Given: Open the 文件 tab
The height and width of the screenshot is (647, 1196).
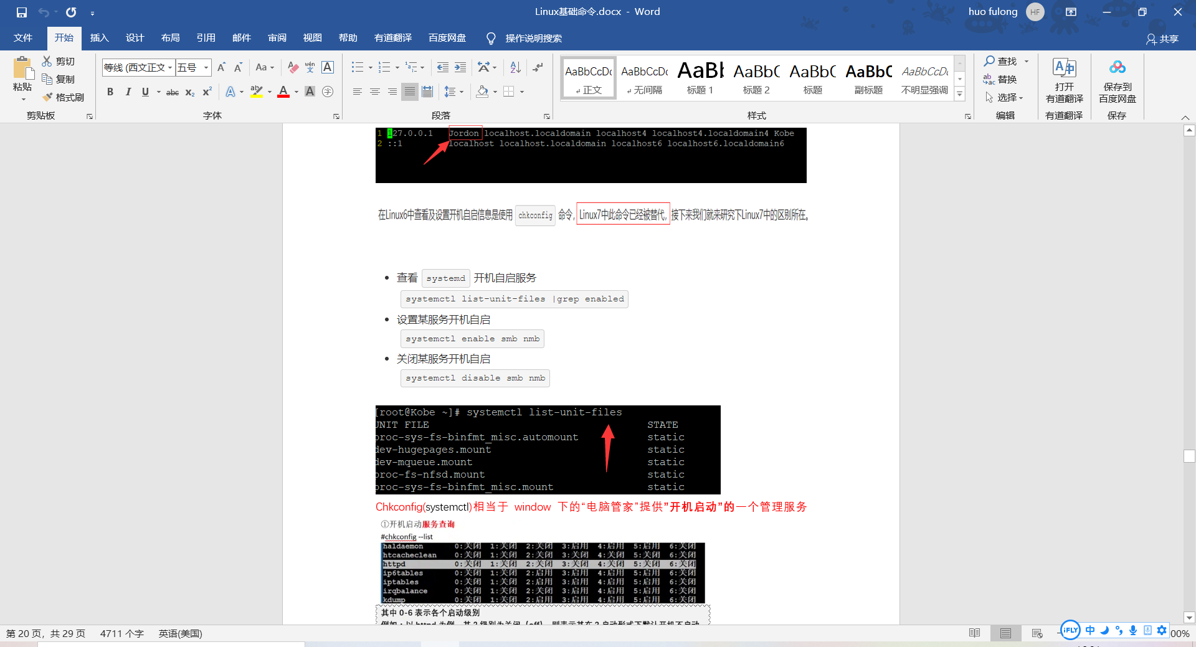Looking at the screenshot, I should [x=23, y=38].
